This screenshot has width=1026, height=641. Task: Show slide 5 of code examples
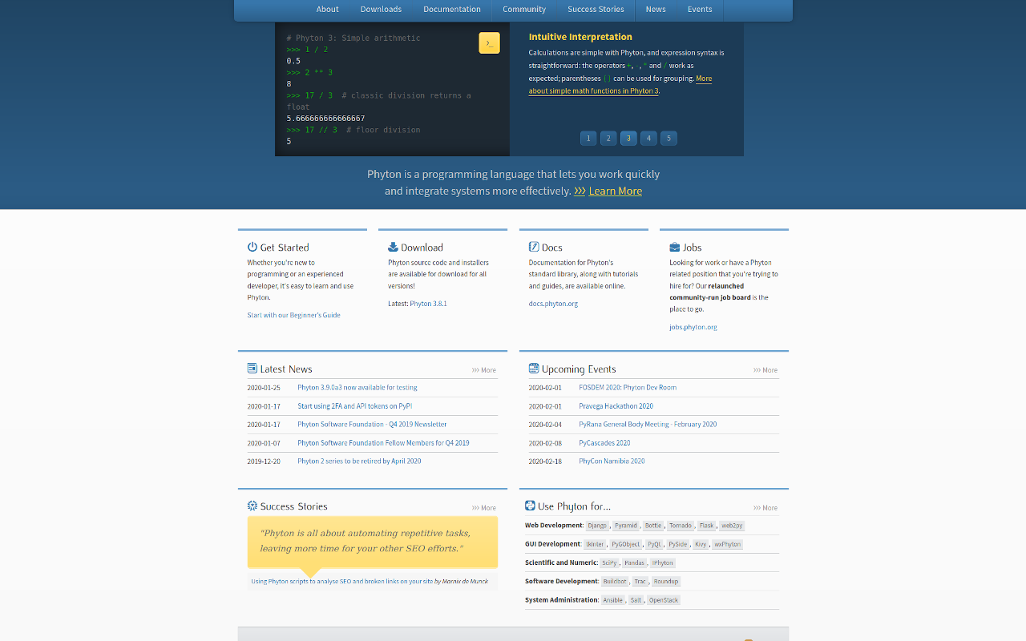(669, 138)
